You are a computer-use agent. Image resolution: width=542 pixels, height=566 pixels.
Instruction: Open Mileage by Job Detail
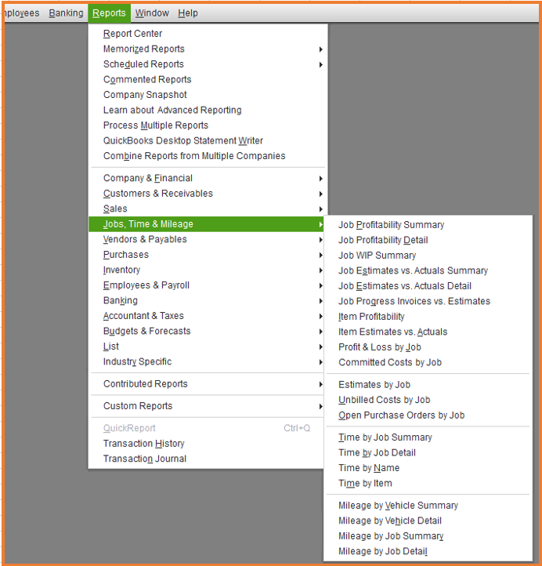pos(428,551)
